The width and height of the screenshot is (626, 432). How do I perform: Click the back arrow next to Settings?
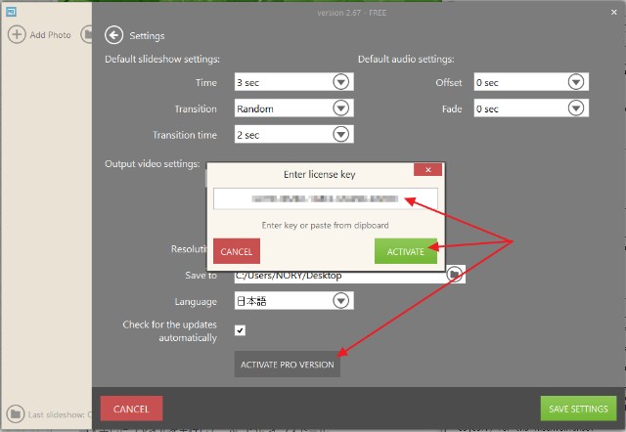point(114,35)
